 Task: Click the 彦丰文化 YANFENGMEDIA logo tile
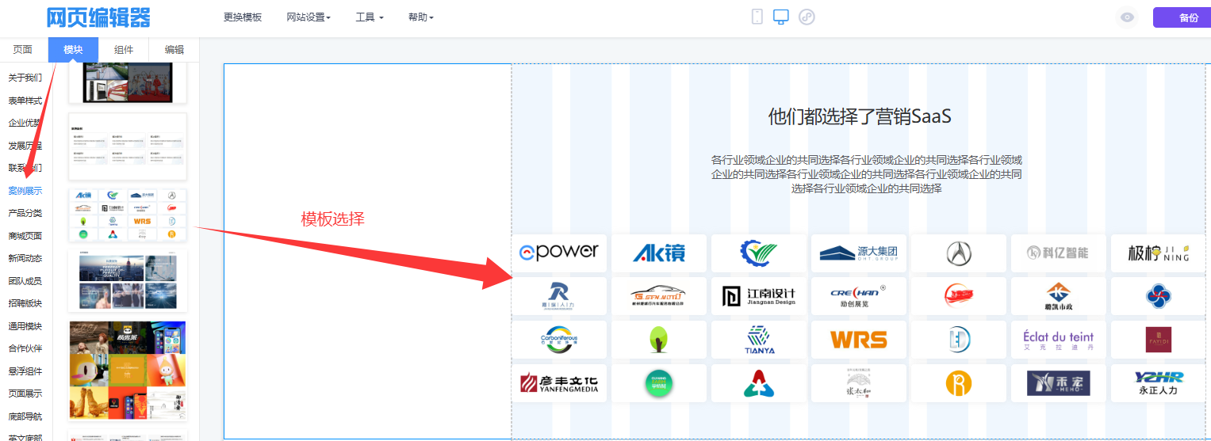pyautogui.click(x=559, y=383)
